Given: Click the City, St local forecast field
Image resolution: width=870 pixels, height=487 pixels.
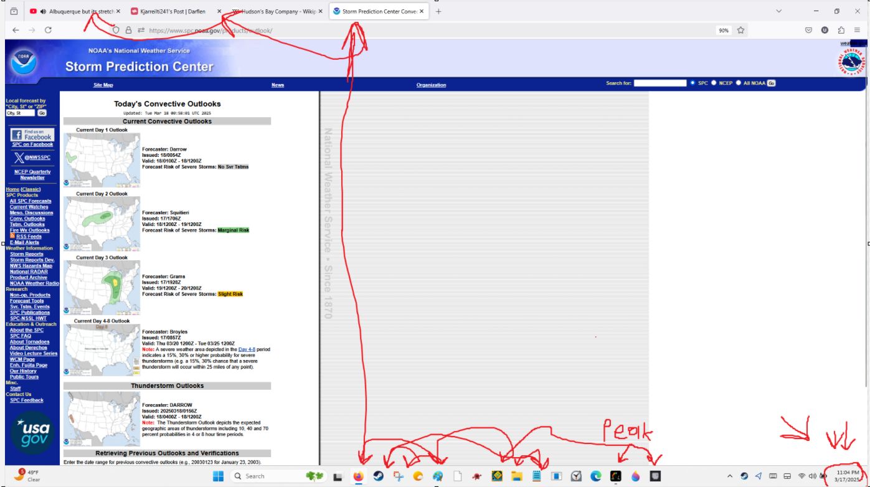Looking at the screenshot, I should pyautogui.click(x=21, y=113).
